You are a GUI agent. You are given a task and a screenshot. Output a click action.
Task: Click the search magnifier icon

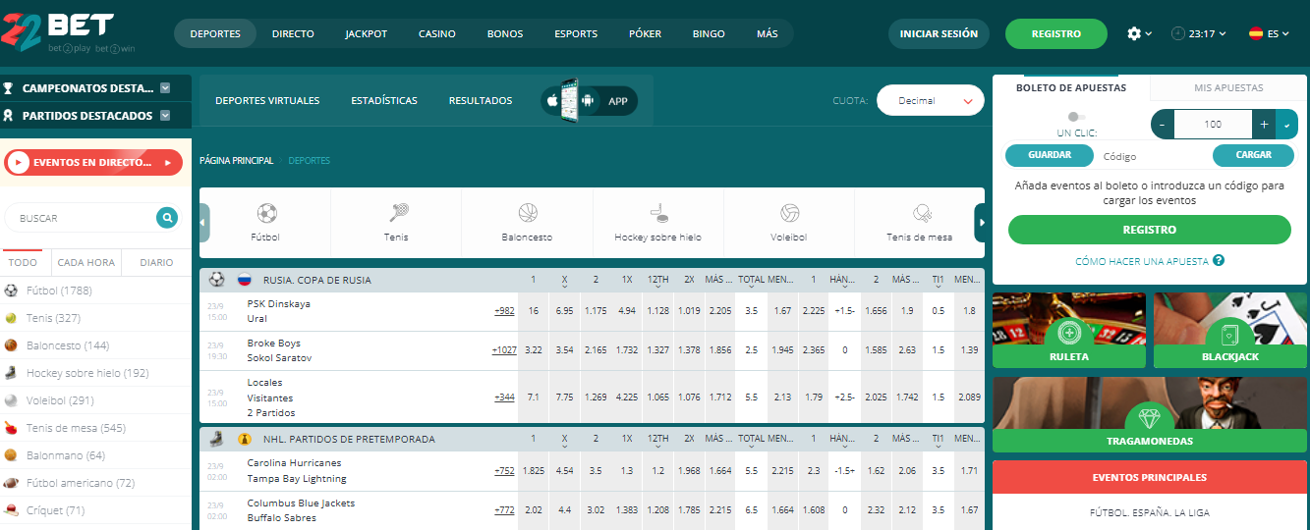167,218
